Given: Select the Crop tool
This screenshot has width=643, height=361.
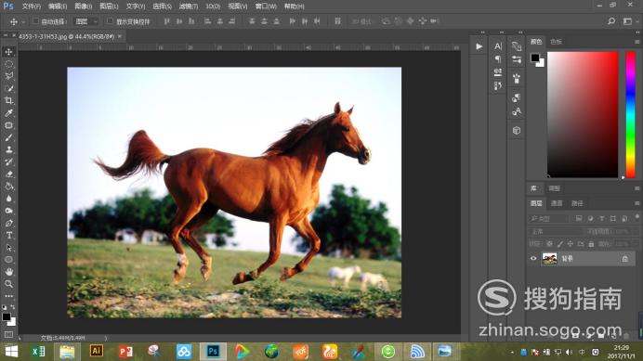Looking at the screenshot, I should [x=8, y=101].
